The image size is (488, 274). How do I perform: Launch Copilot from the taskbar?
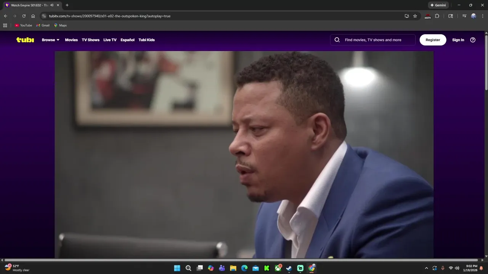point(211,268)
